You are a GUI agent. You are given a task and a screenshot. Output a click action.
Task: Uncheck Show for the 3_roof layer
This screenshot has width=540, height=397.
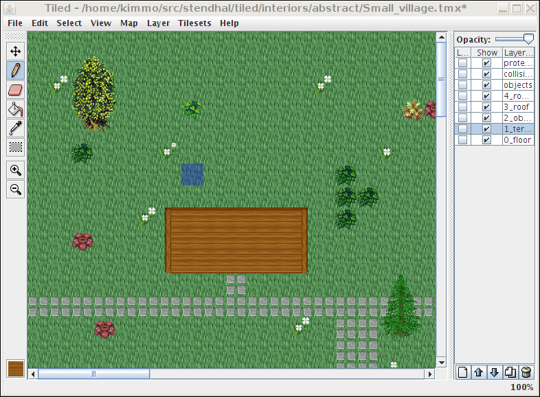[x=486, y=107]
